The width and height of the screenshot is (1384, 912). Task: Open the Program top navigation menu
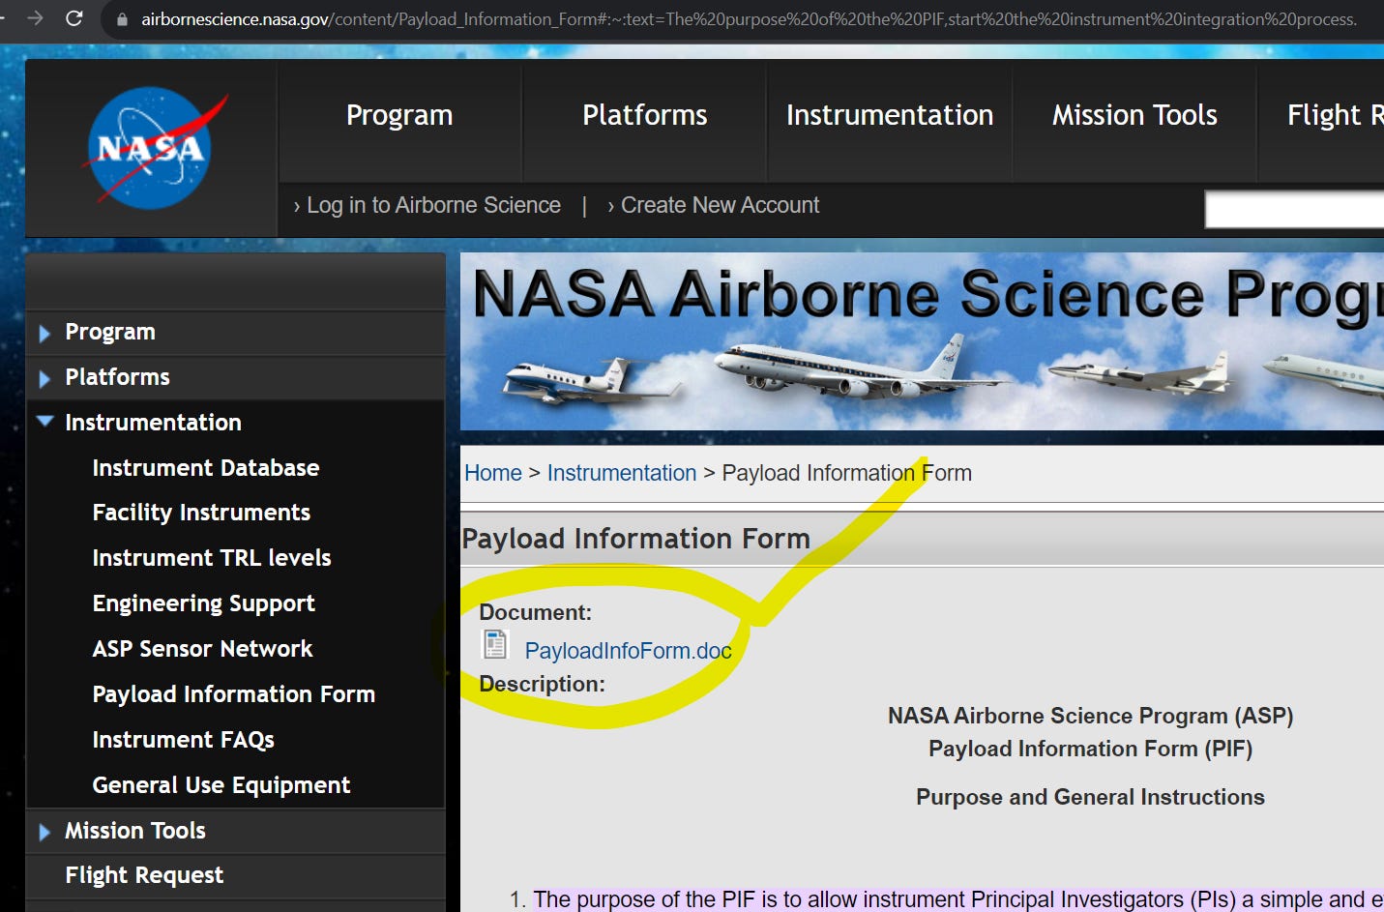point(399,115)
